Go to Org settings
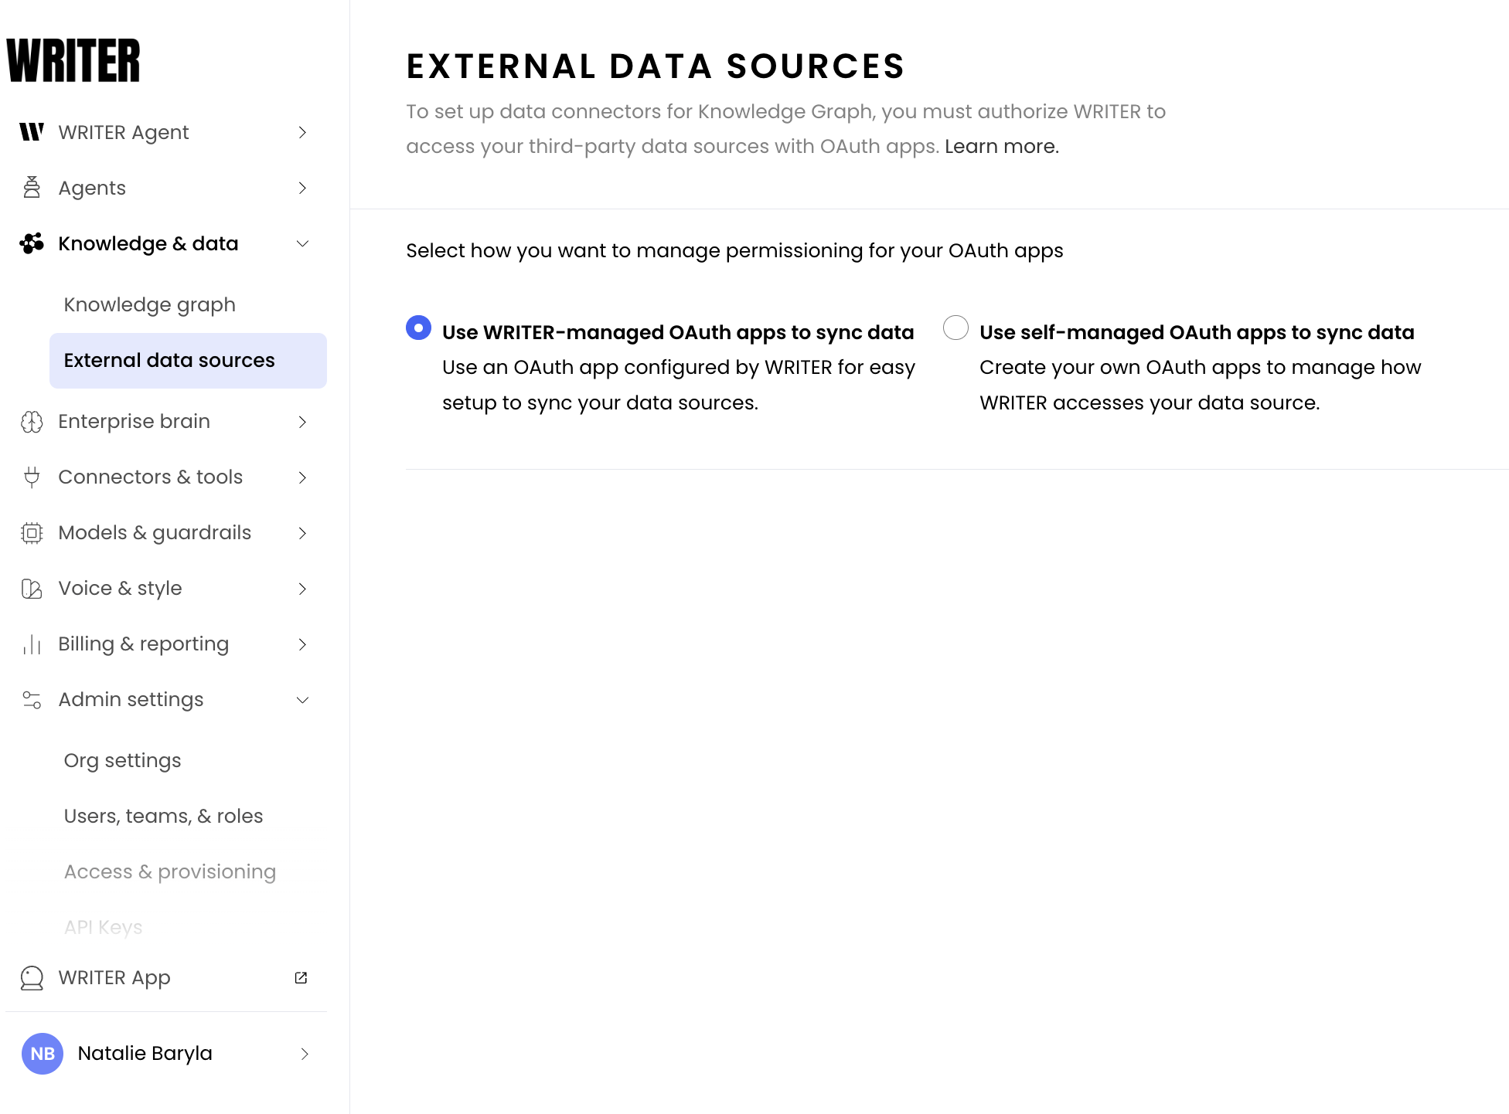The height and width of the screenshot is (1114, 1509). point(122,760)
